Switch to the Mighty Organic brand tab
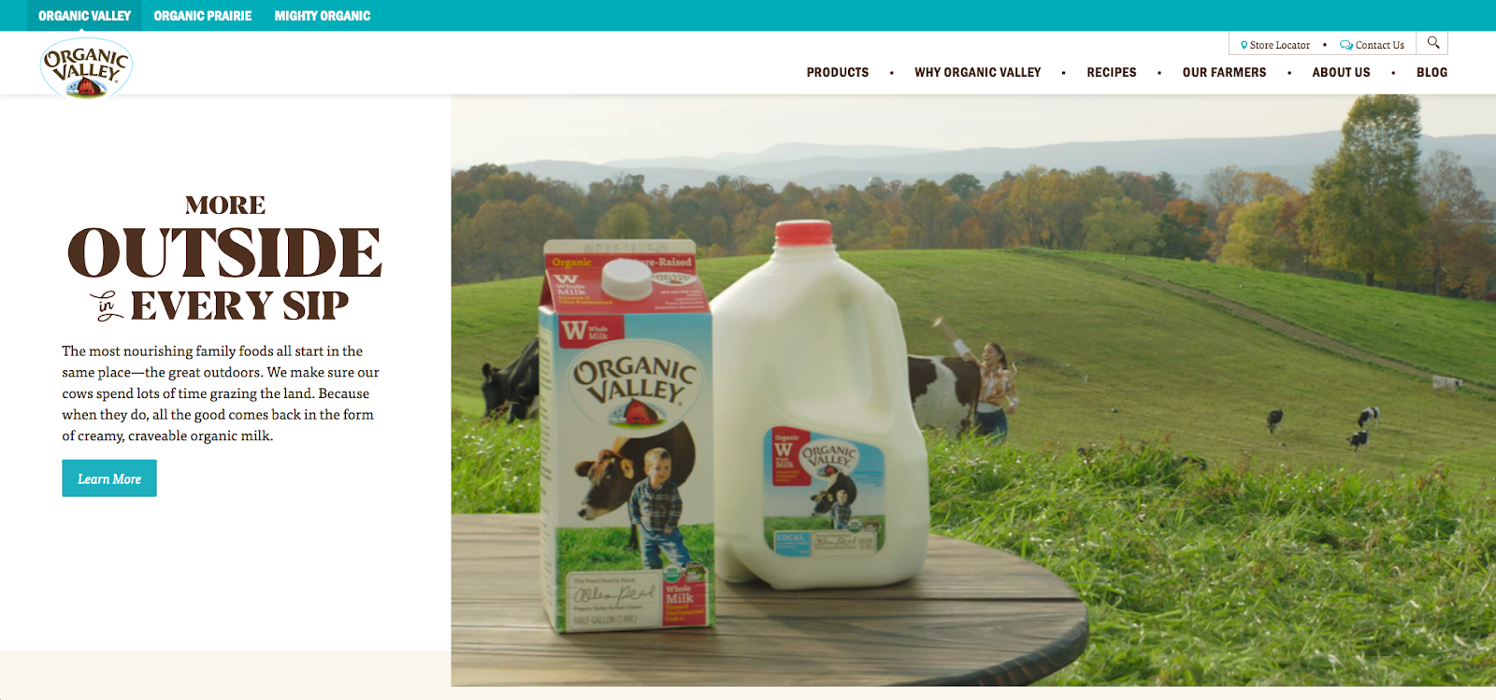The width and height of the screenshot is (1496, 700). [323, 16]
